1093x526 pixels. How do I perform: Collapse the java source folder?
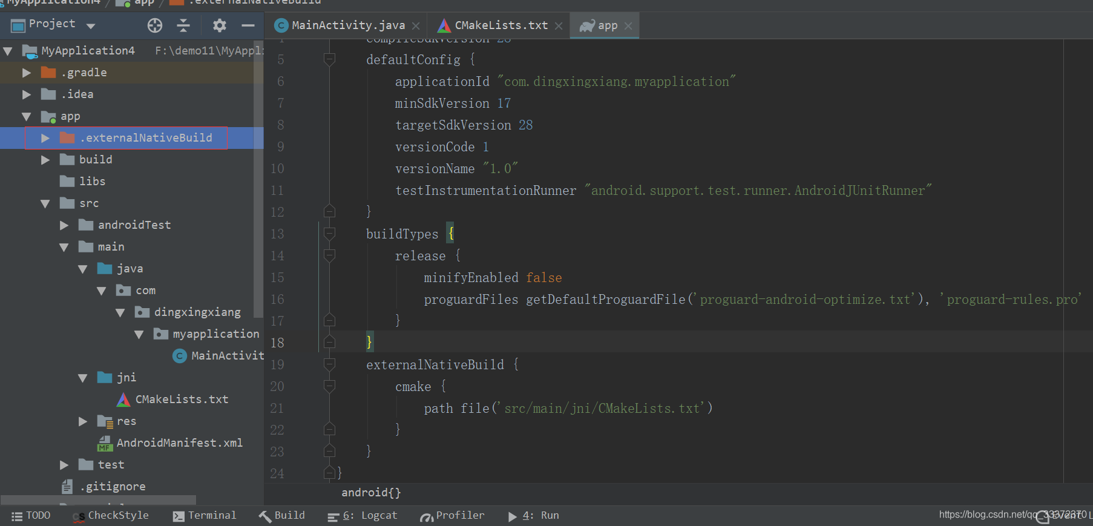pyautogui.click(x=83, y=269)
